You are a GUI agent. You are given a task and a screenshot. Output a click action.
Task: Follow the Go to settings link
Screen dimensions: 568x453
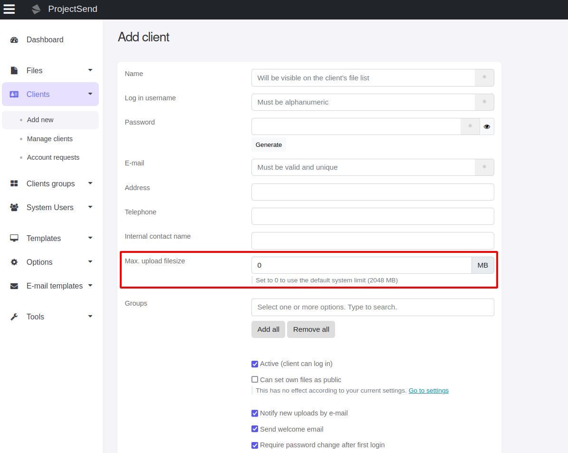click(428, 391)
